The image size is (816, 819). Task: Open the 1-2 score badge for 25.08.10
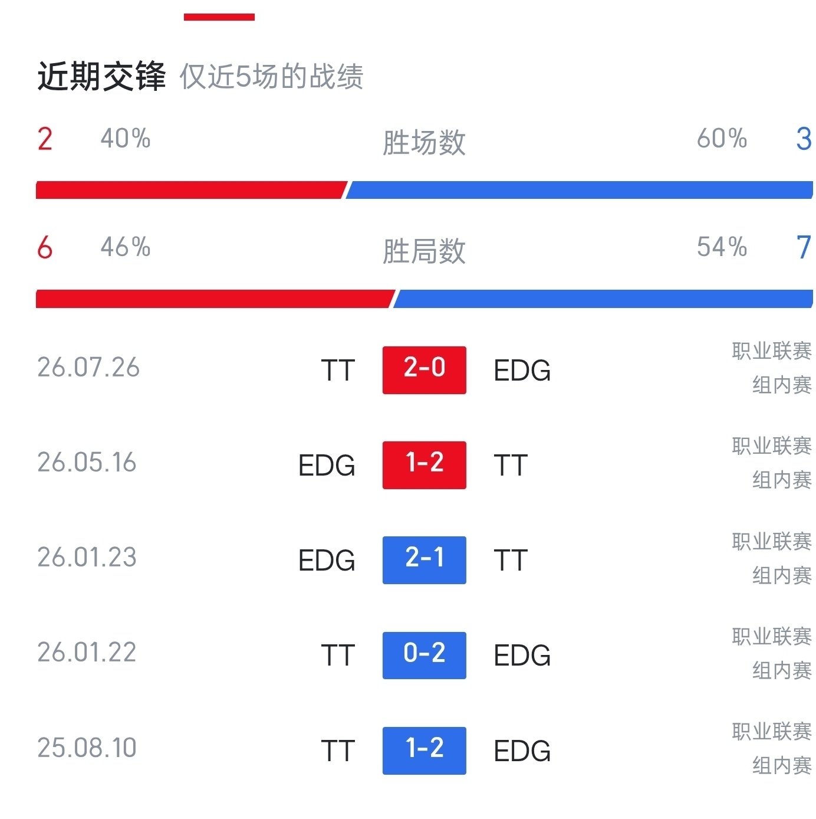[x=424, y=751]
